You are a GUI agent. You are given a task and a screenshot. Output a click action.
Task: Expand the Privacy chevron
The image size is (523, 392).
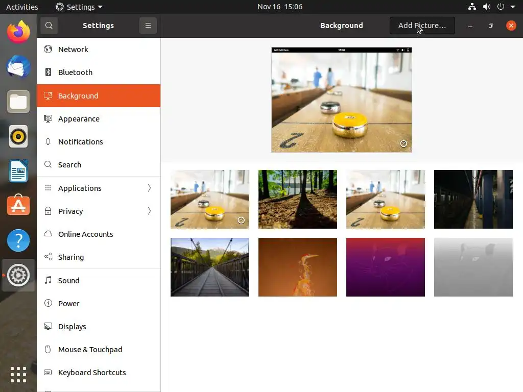click(149, 211)
